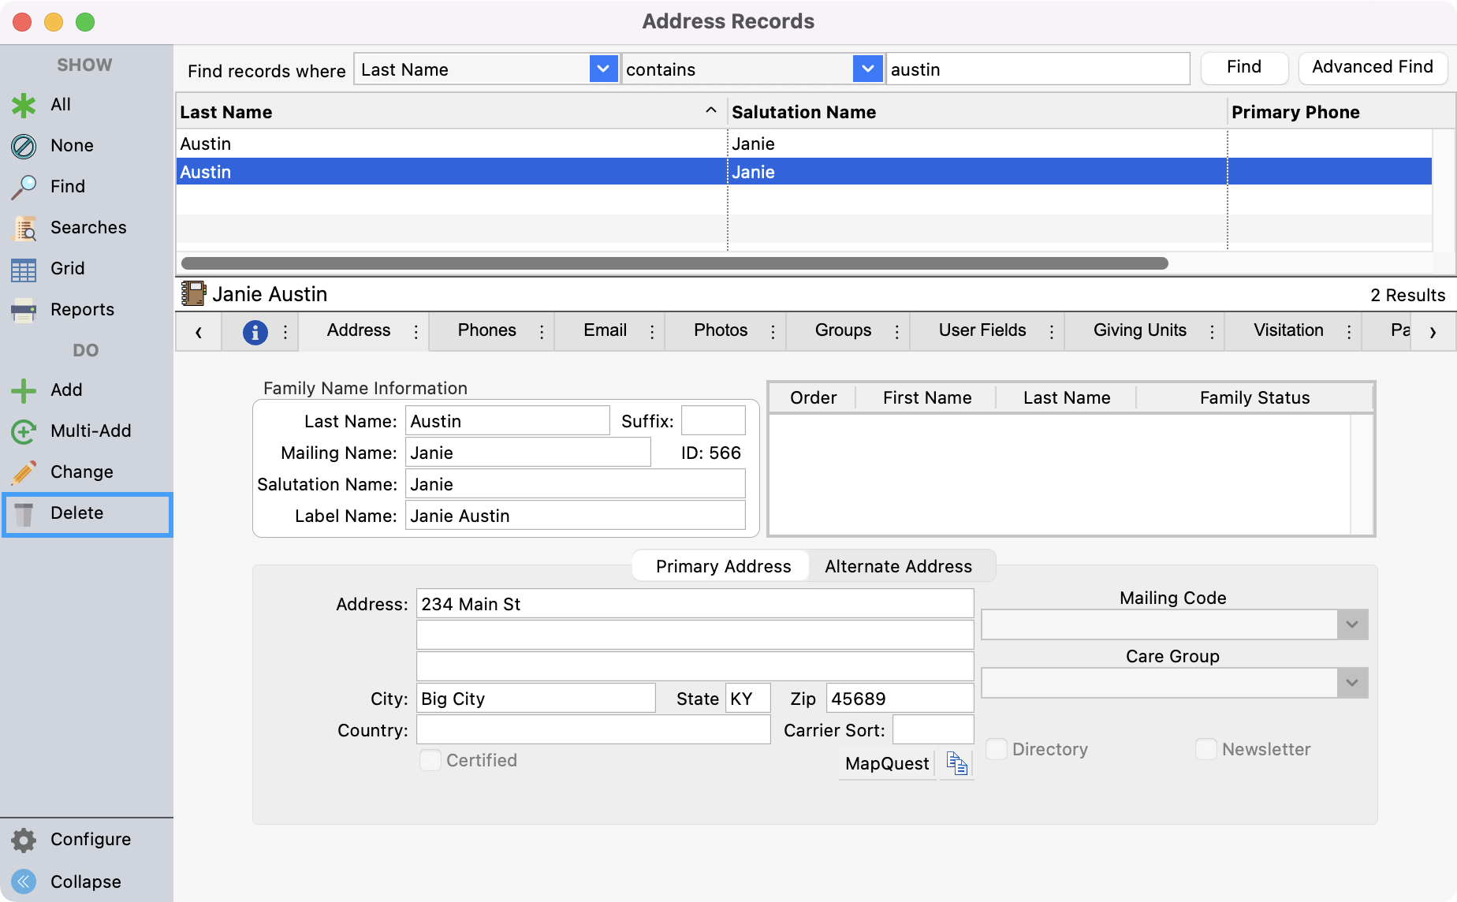Select the Alternate Address tab

898,566
